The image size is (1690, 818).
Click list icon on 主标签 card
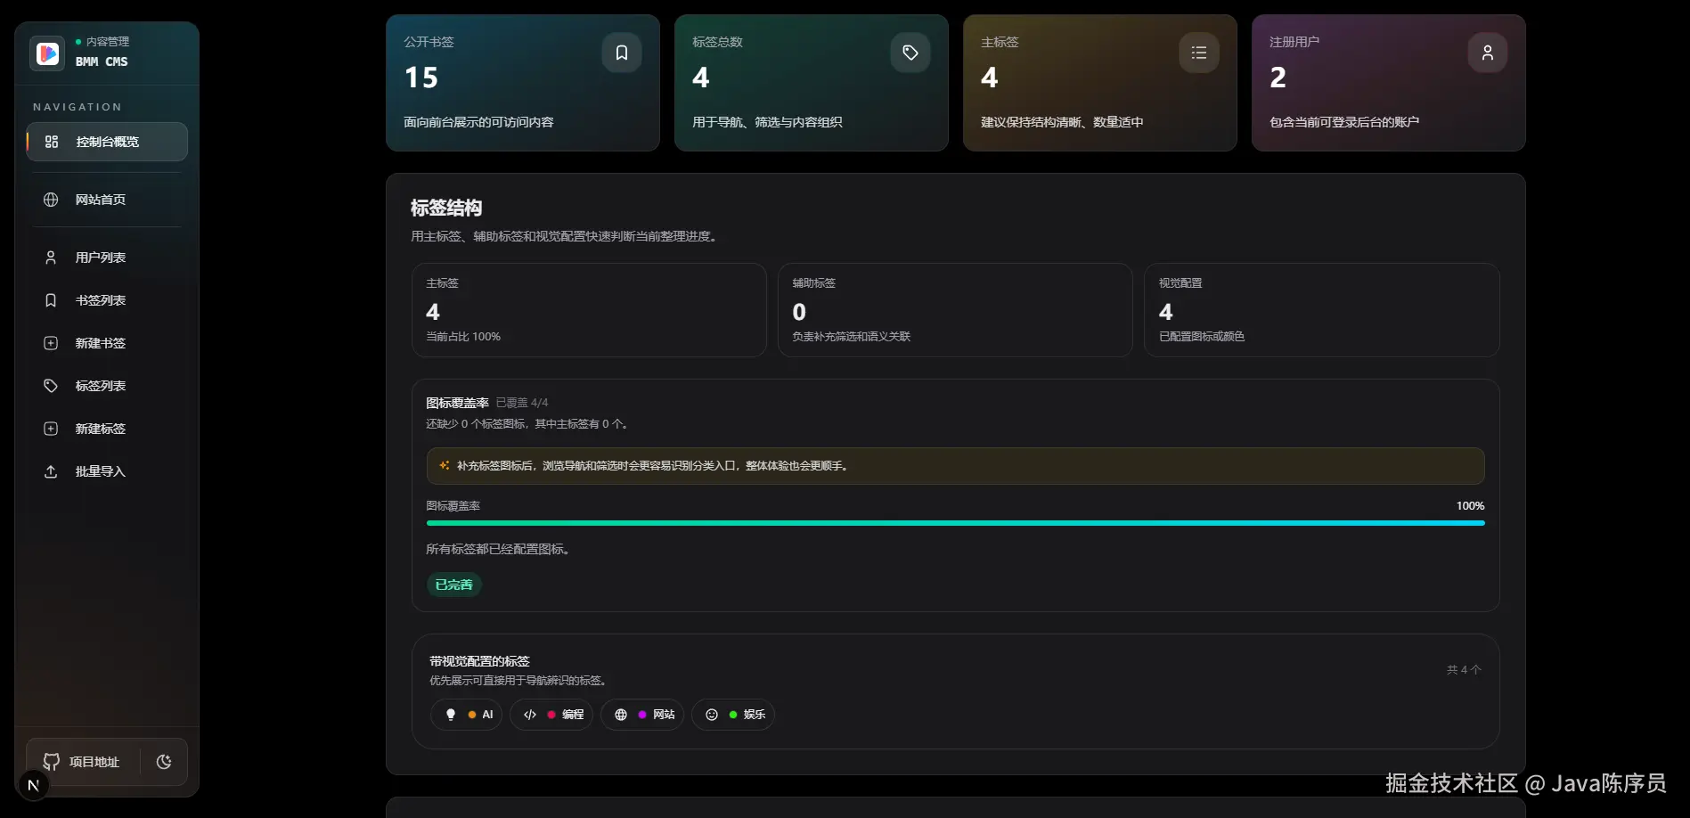(x=1199, y=53)
